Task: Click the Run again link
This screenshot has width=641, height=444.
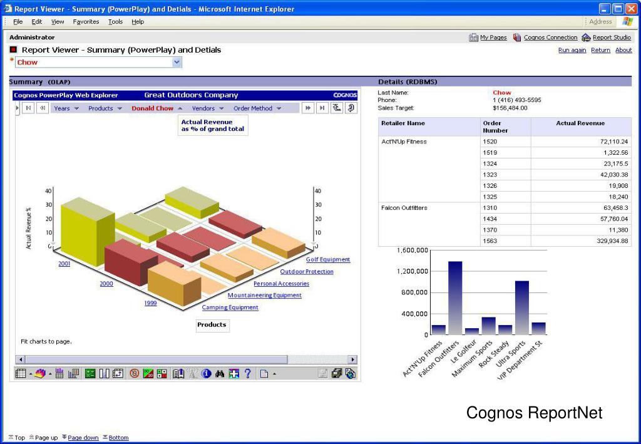Action: 572,50
